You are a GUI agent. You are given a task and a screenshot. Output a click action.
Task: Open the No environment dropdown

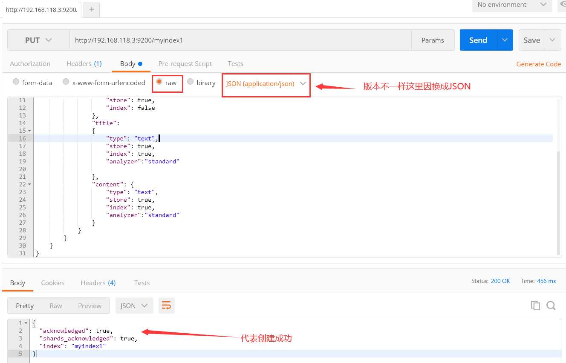(512, 5)
